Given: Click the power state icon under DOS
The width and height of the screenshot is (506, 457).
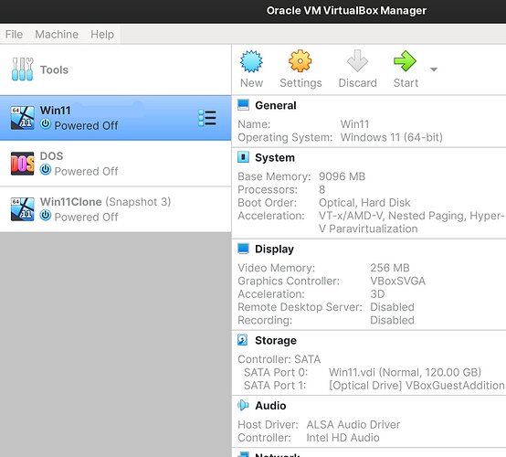Looking at the screenshot, I should coord(46,170).
